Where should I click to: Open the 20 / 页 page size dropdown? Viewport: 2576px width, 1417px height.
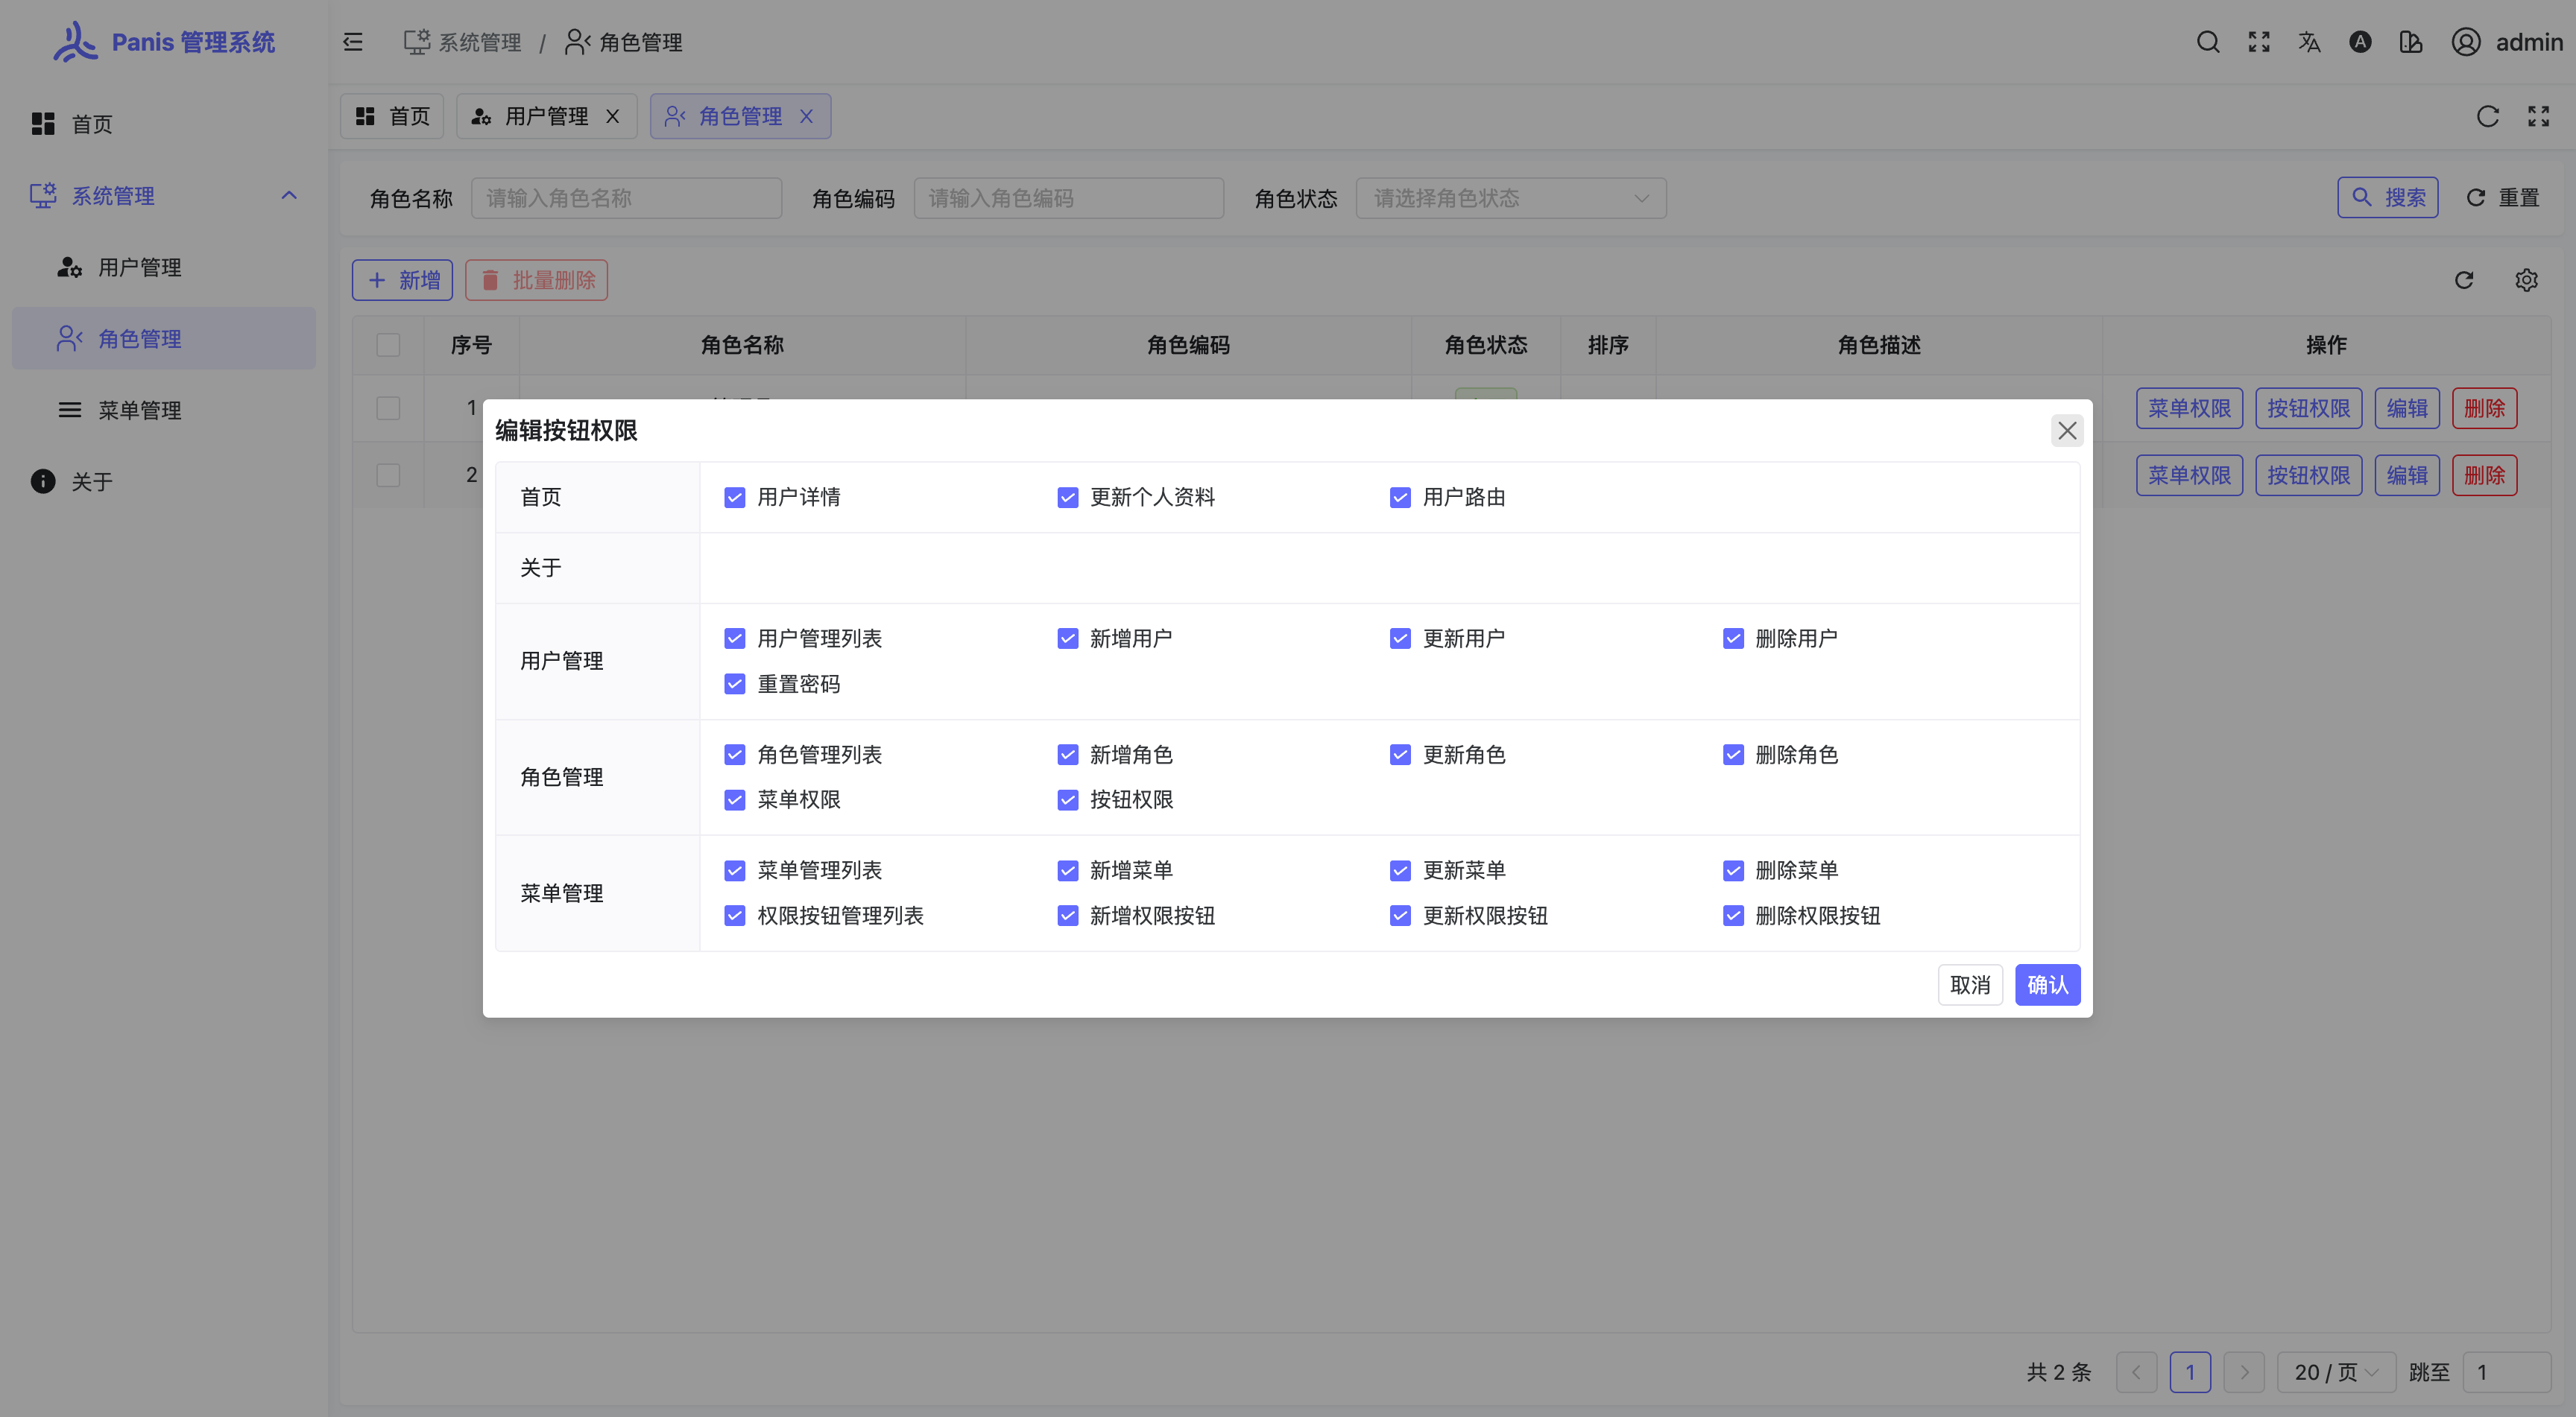(x=2335, y=1372)
